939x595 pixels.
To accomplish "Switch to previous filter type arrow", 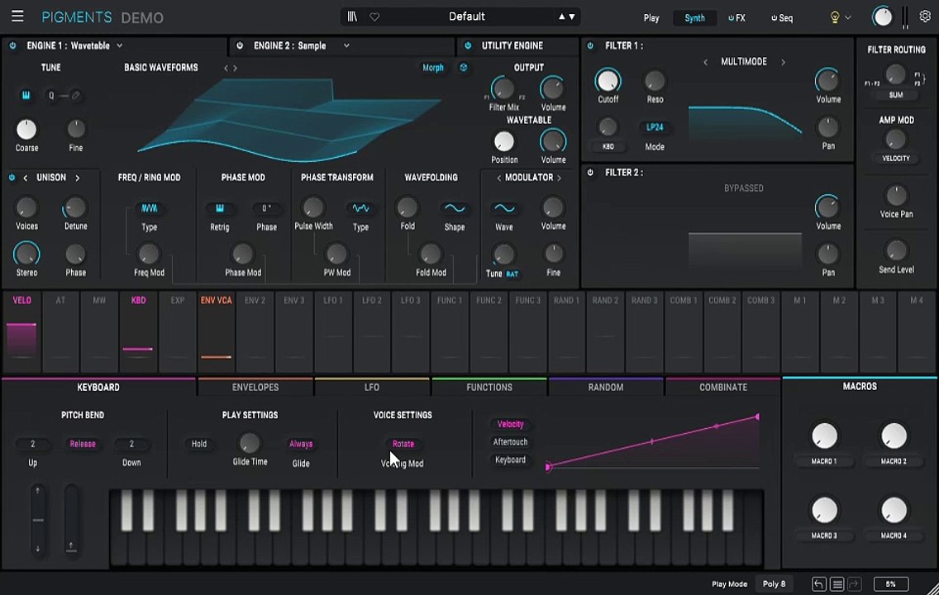I will [x=705, y=62].
